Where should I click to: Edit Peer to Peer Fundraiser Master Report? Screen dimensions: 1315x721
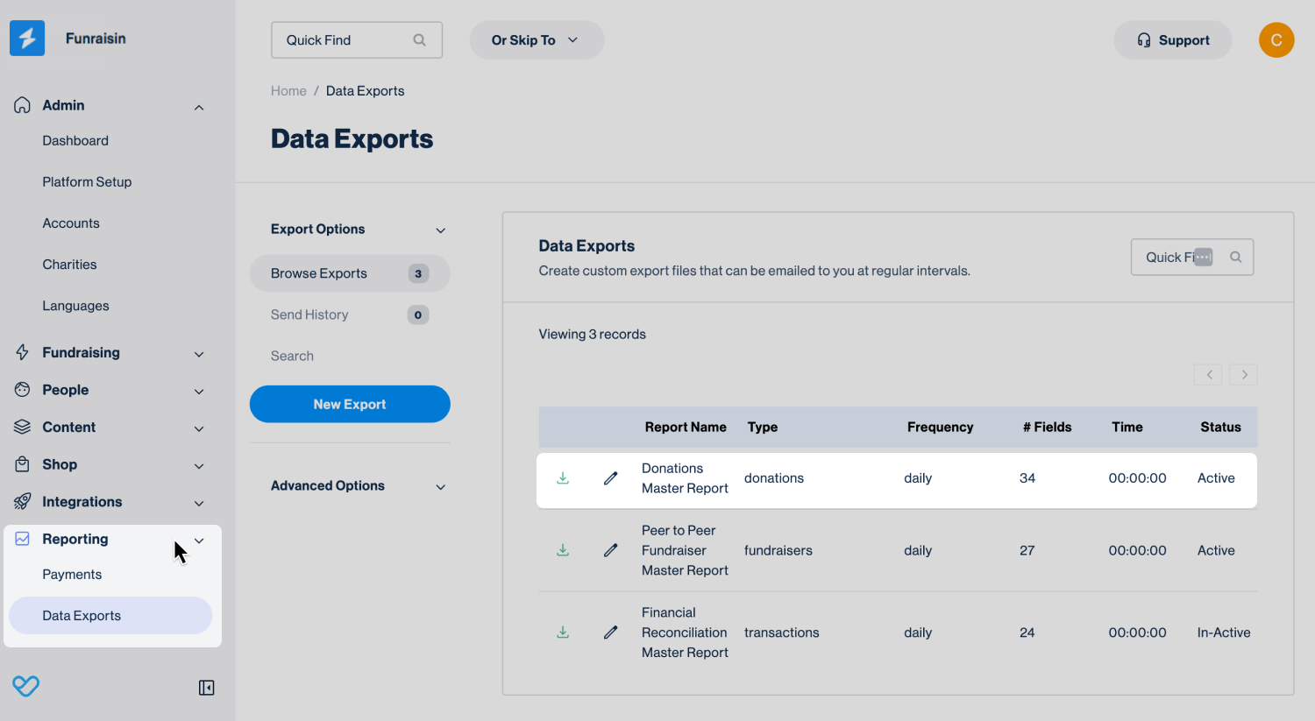tap(611, 550)
